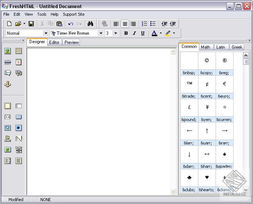Insert the &euro; symbol
The height and width of the screenshot is (204, 253).
pos(224,87)
